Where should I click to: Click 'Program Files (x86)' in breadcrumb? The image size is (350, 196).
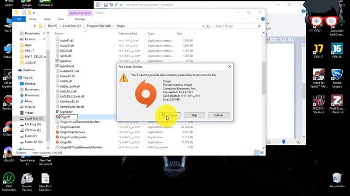point(98,26)
